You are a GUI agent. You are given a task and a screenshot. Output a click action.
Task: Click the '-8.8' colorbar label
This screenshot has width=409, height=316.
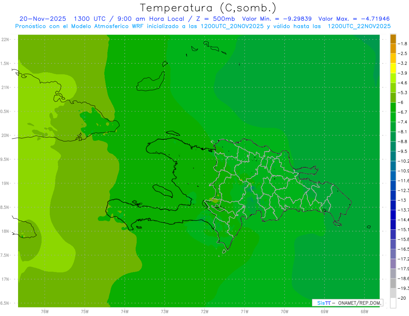click(x=403, y=141)
